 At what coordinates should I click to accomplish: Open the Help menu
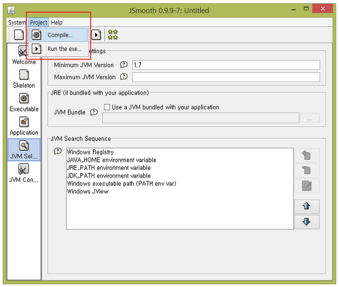(x=57, y=22)
